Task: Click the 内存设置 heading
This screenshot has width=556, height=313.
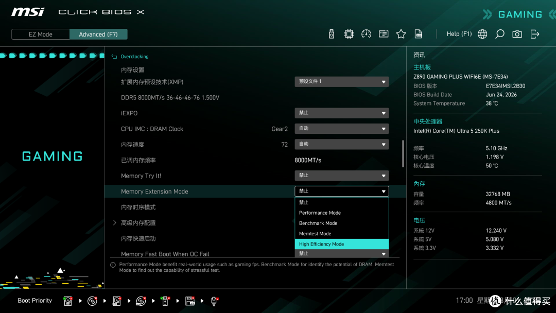Action: click(x=133, y=70)
